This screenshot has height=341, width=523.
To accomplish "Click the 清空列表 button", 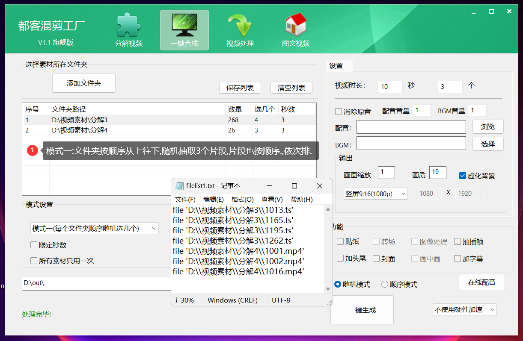I will tap(291, 88).
